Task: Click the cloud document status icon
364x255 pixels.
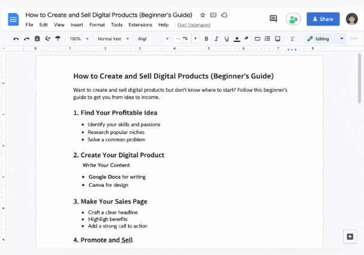Action: point(224,14)
